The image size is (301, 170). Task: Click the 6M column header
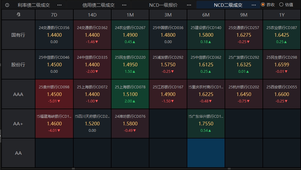[x=206, y=15]
